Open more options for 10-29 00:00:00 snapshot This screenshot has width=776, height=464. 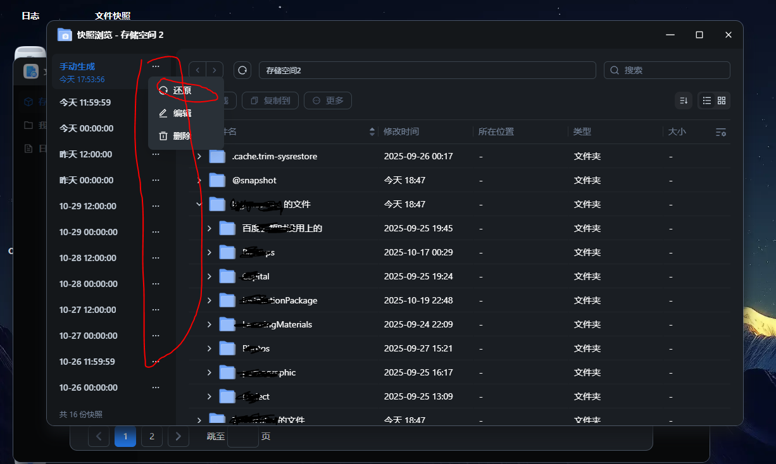tap(156, 232)
